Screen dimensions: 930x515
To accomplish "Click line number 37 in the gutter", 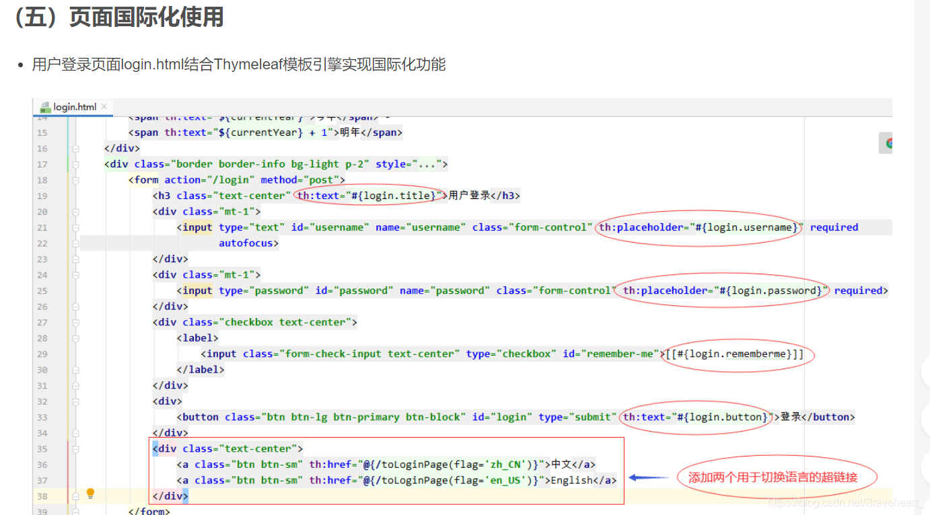I will point(42,481).
